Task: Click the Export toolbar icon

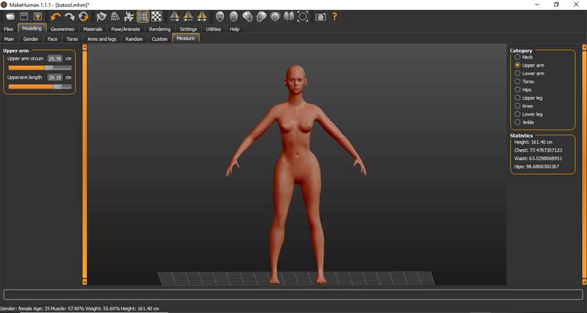Action: tap(38, 17)
